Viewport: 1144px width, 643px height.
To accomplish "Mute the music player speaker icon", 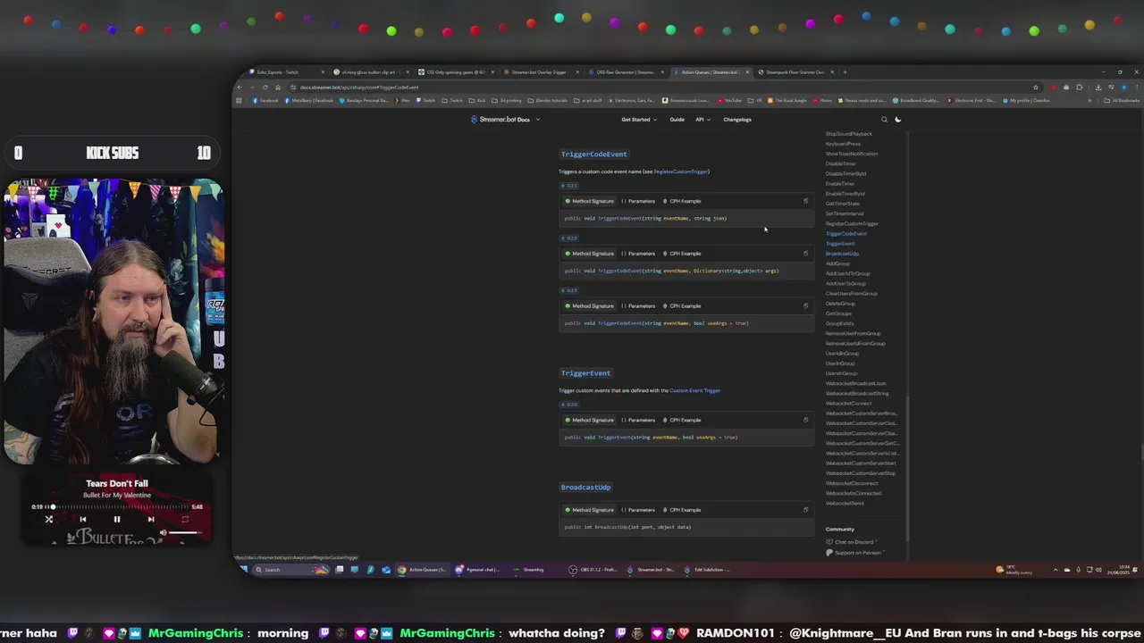I will tap(163, 533).
